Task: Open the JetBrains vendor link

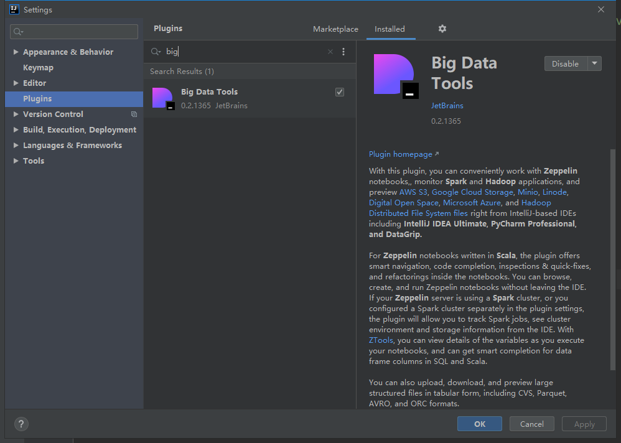Action: tap(447, 106)
